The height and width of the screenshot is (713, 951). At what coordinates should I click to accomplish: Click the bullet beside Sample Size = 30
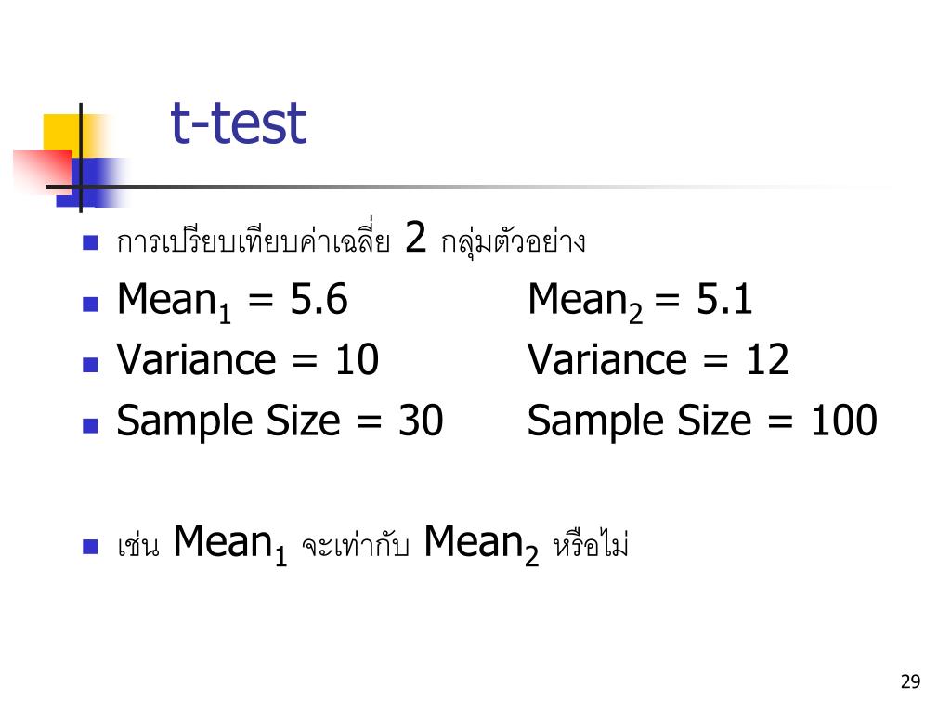click(x=90, y=425)
